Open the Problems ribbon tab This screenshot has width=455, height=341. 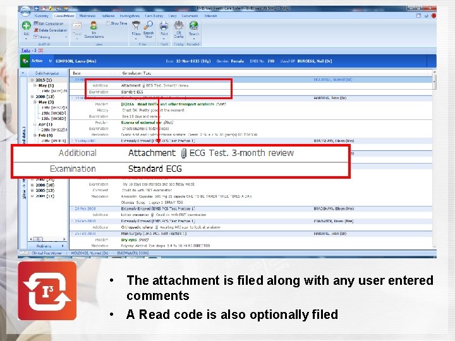(x=108, y=16)
